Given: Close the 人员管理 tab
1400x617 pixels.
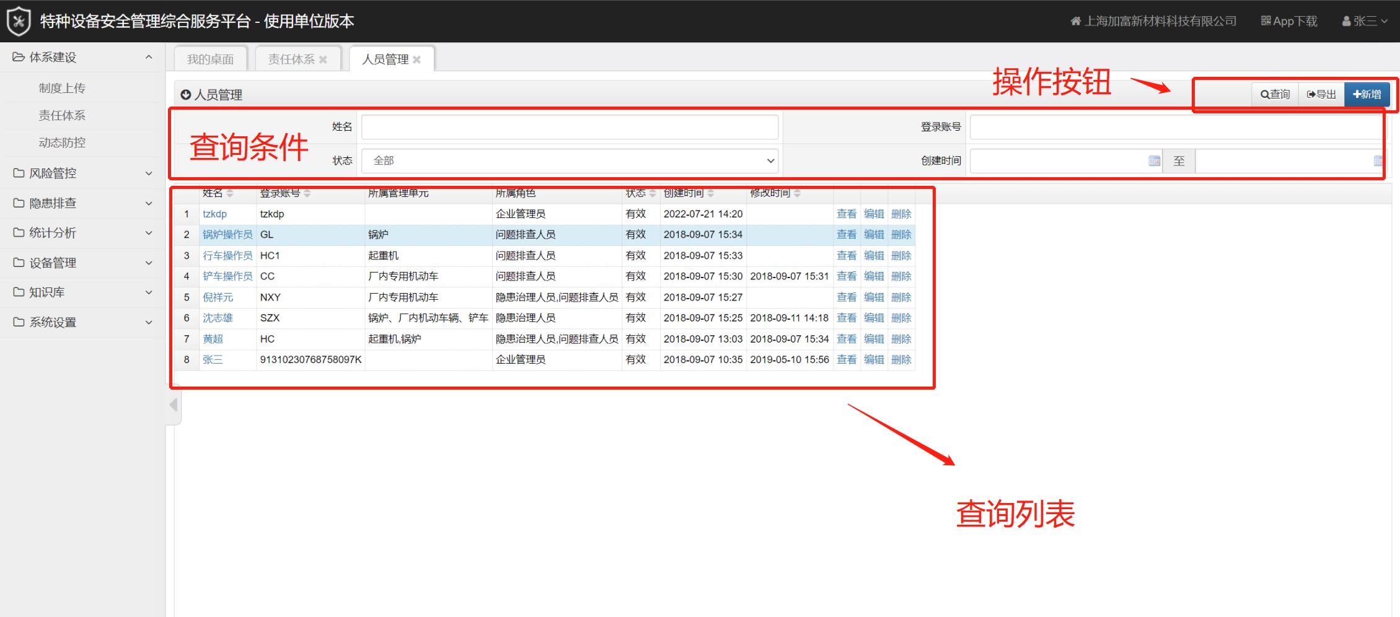Looking at the screenshot, I should click(416, 59).
